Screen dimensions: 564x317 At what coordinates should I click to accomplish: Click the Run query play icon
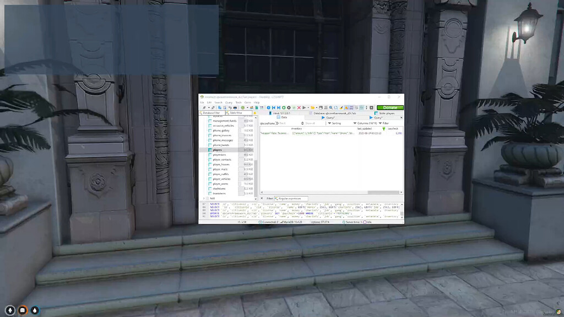[x=303, y=107]
